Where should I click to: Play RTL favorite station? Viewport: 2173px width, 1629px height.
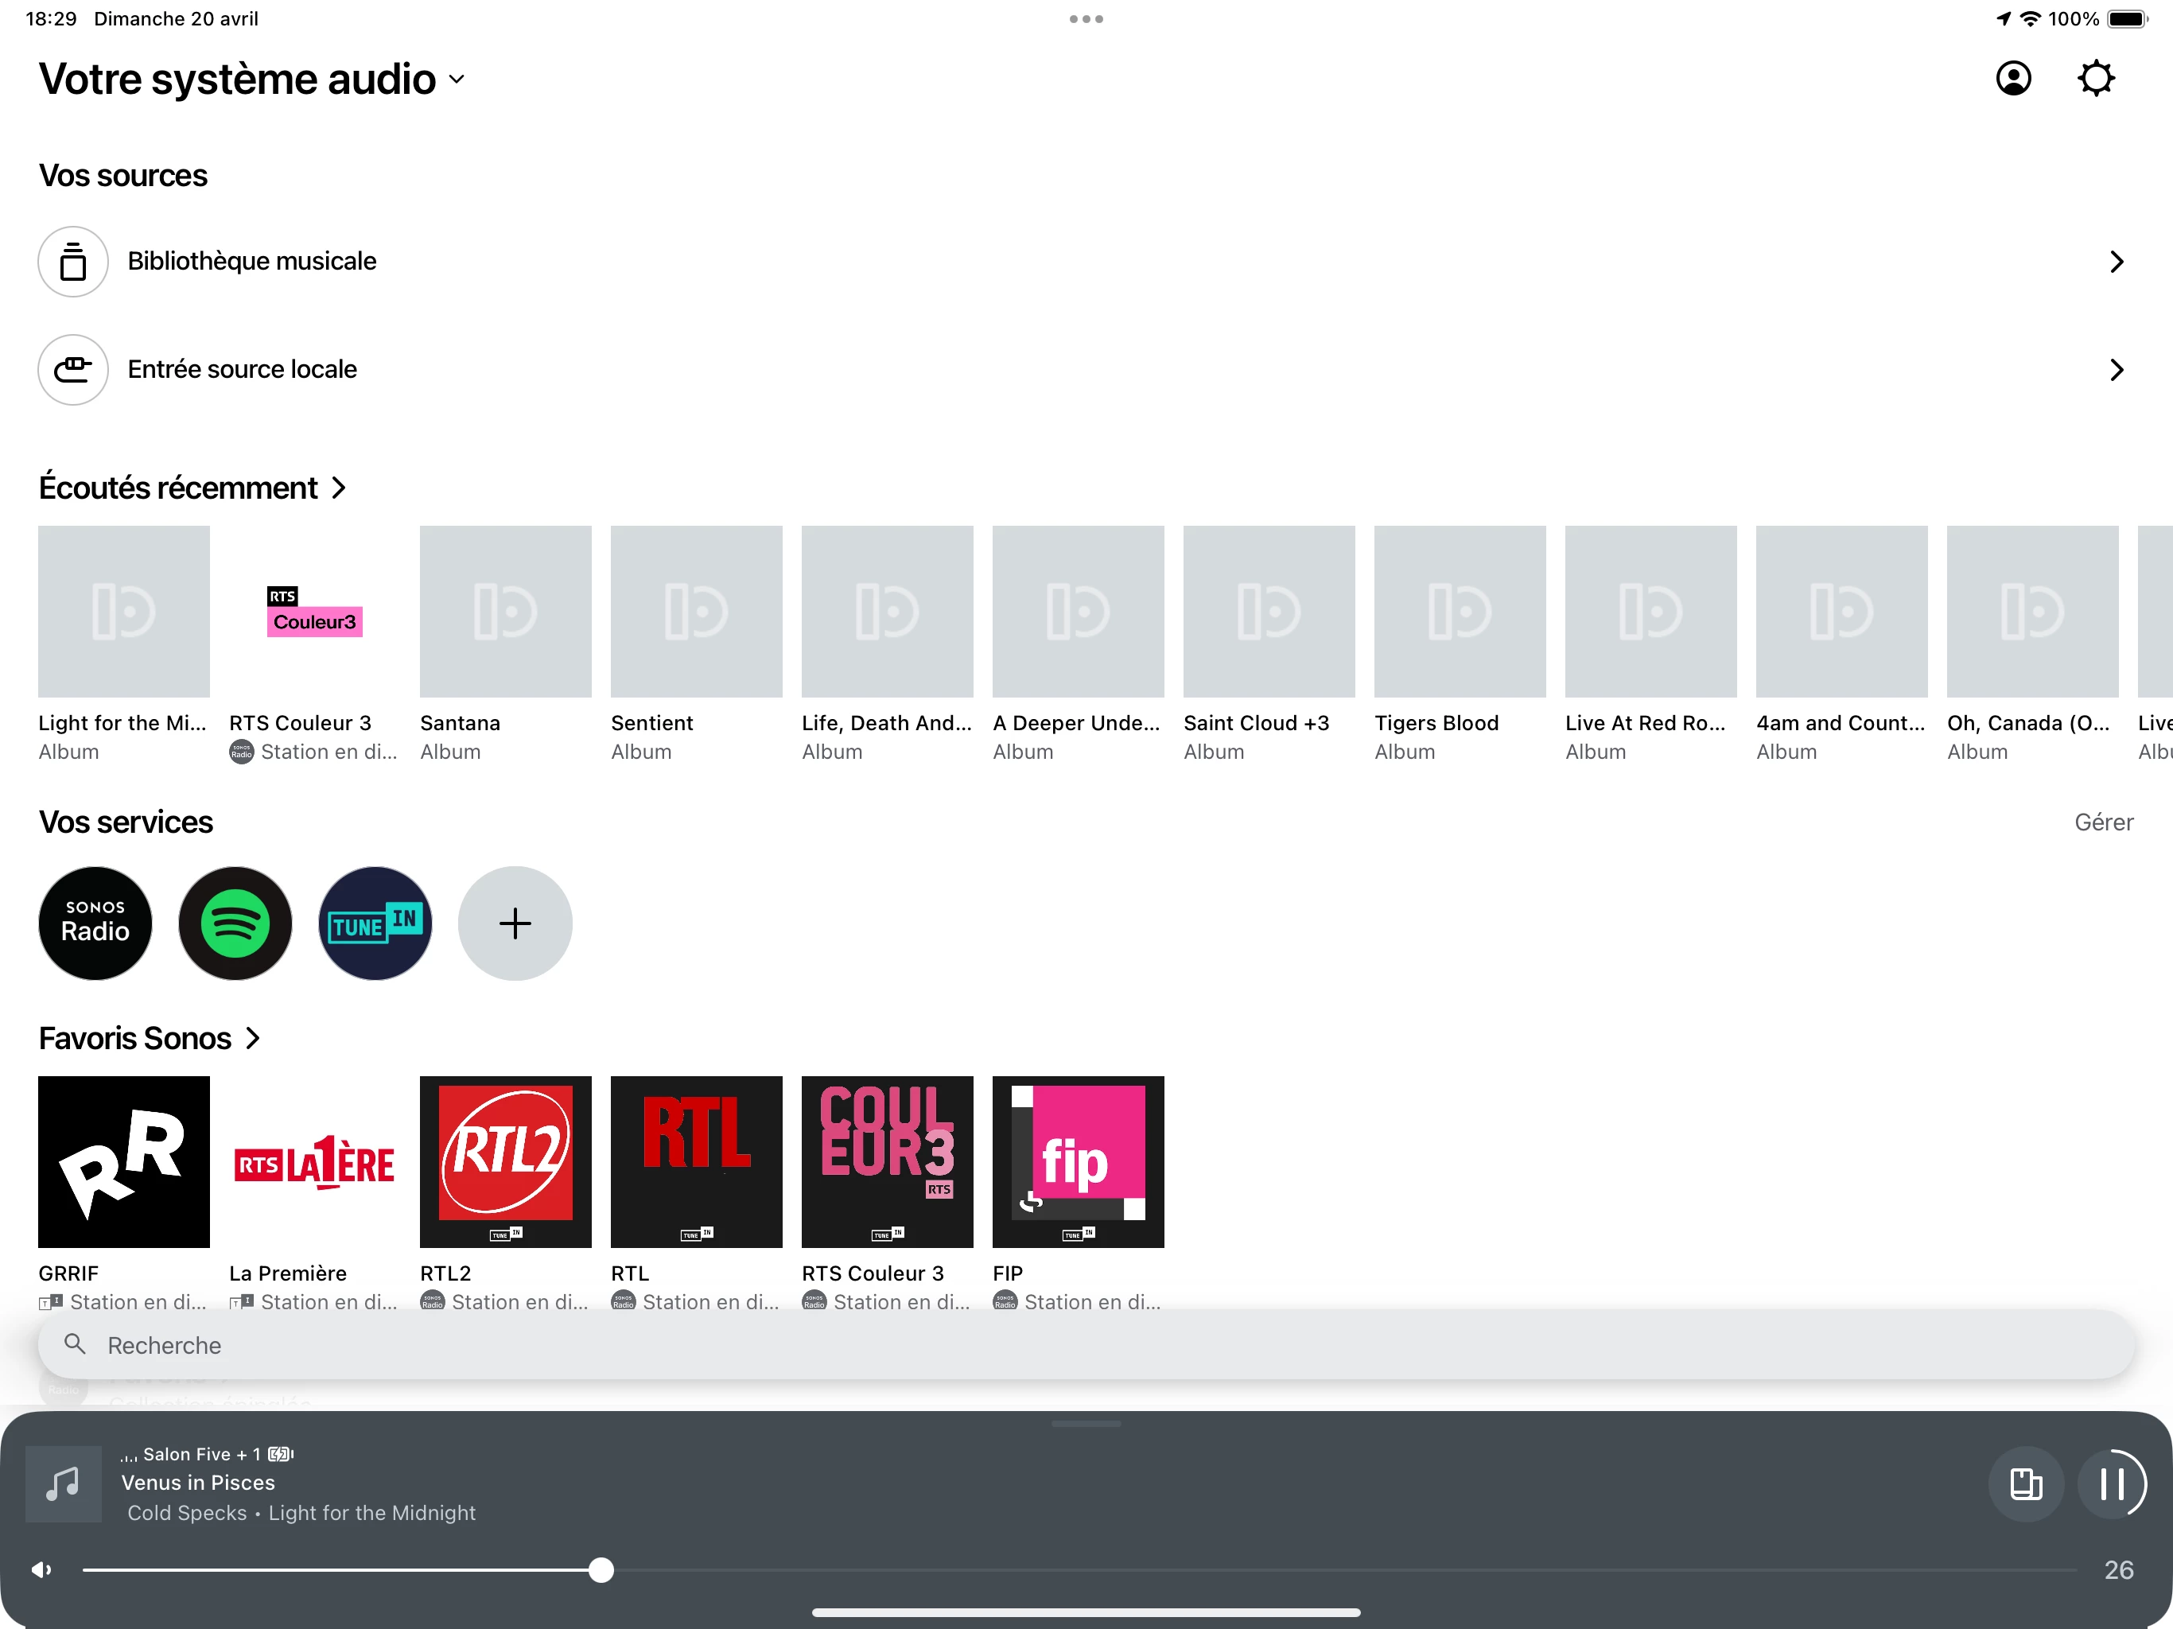click(697, 1161)
